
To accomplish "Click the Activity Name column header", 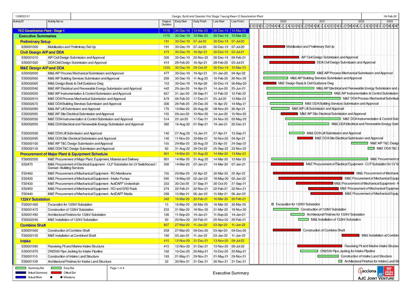I will [x=55, y=21].
